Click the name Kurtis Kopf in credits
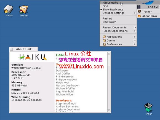160x120 pixels. [x=63, y=82]
